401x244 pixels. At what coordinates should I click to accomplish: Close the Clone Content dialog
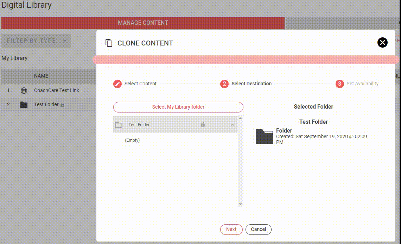(x=382, y=43)
